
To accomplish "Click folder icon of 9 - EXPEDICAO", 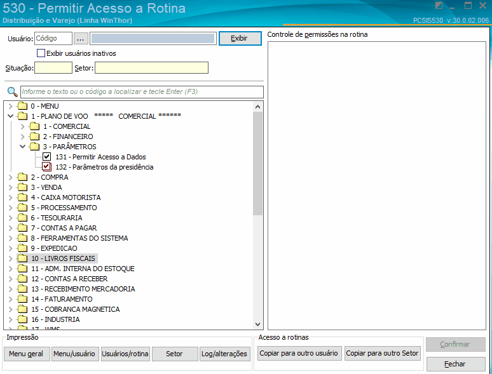I will click(23, 248).
